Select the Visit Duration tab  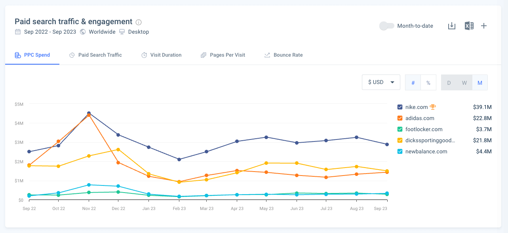161,55
